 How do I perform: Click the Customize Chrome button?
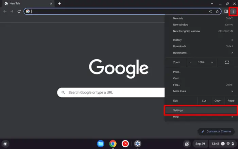pos(216,131)
